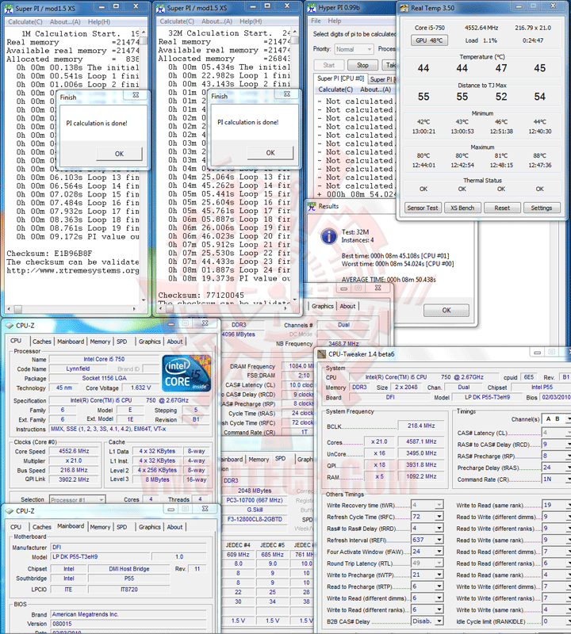Open About menu in Super PI 32M window
571x634 pixels.
[x=217, y=21]
